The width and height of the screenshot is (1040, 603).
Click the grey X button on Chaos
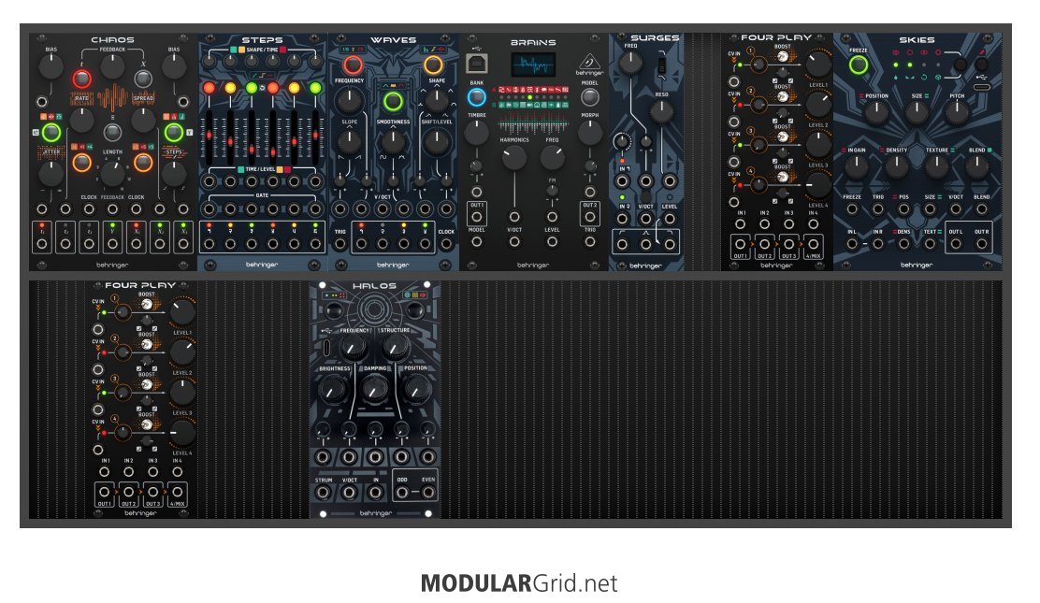142,79
